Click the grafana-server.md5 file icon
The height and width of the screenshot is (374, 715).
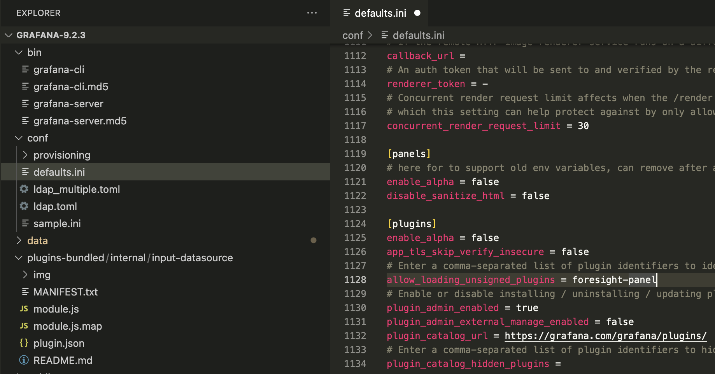tap(25, 121)
